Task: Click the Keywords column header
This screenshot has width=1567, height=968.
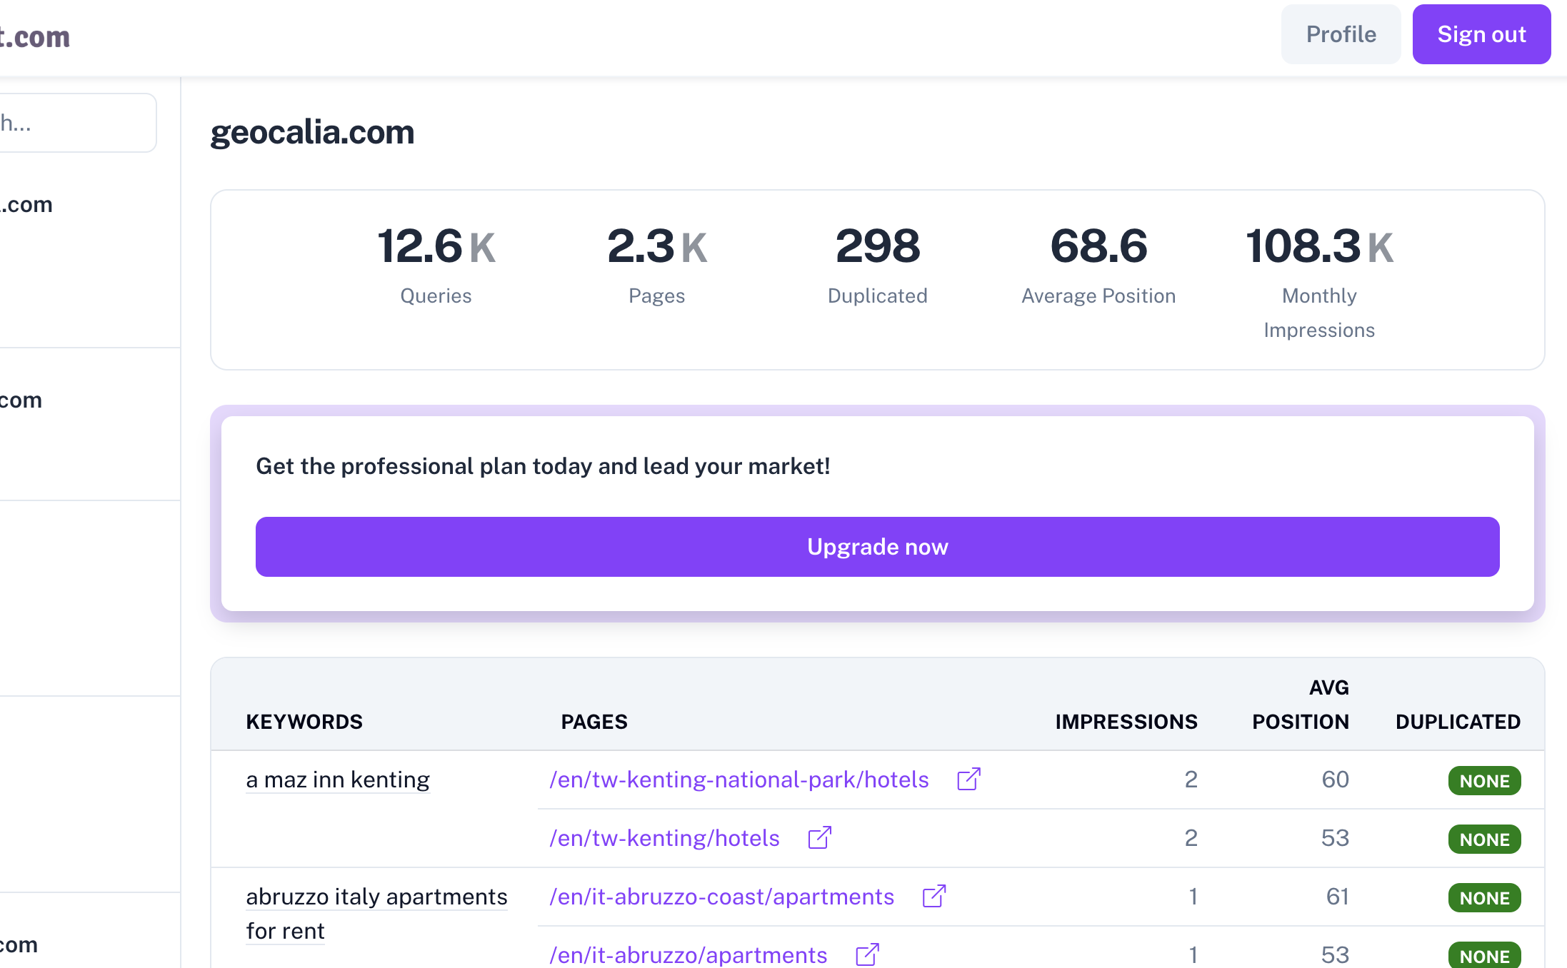Action: [x=304, y=722]
